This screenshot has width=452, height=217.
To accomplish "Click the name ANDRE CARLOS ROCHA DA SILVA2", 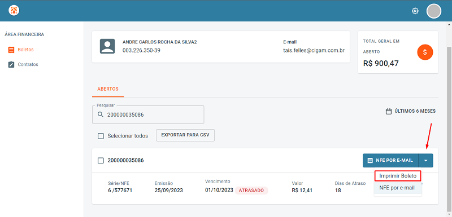I will (160, 42).
